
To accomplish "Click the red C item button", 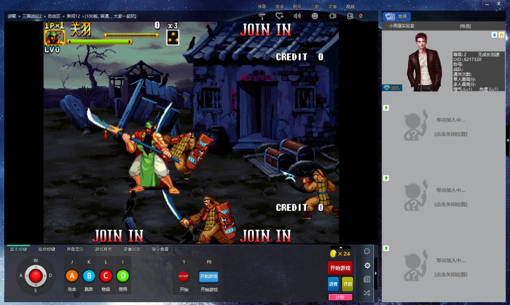I will tap(106, 276).
